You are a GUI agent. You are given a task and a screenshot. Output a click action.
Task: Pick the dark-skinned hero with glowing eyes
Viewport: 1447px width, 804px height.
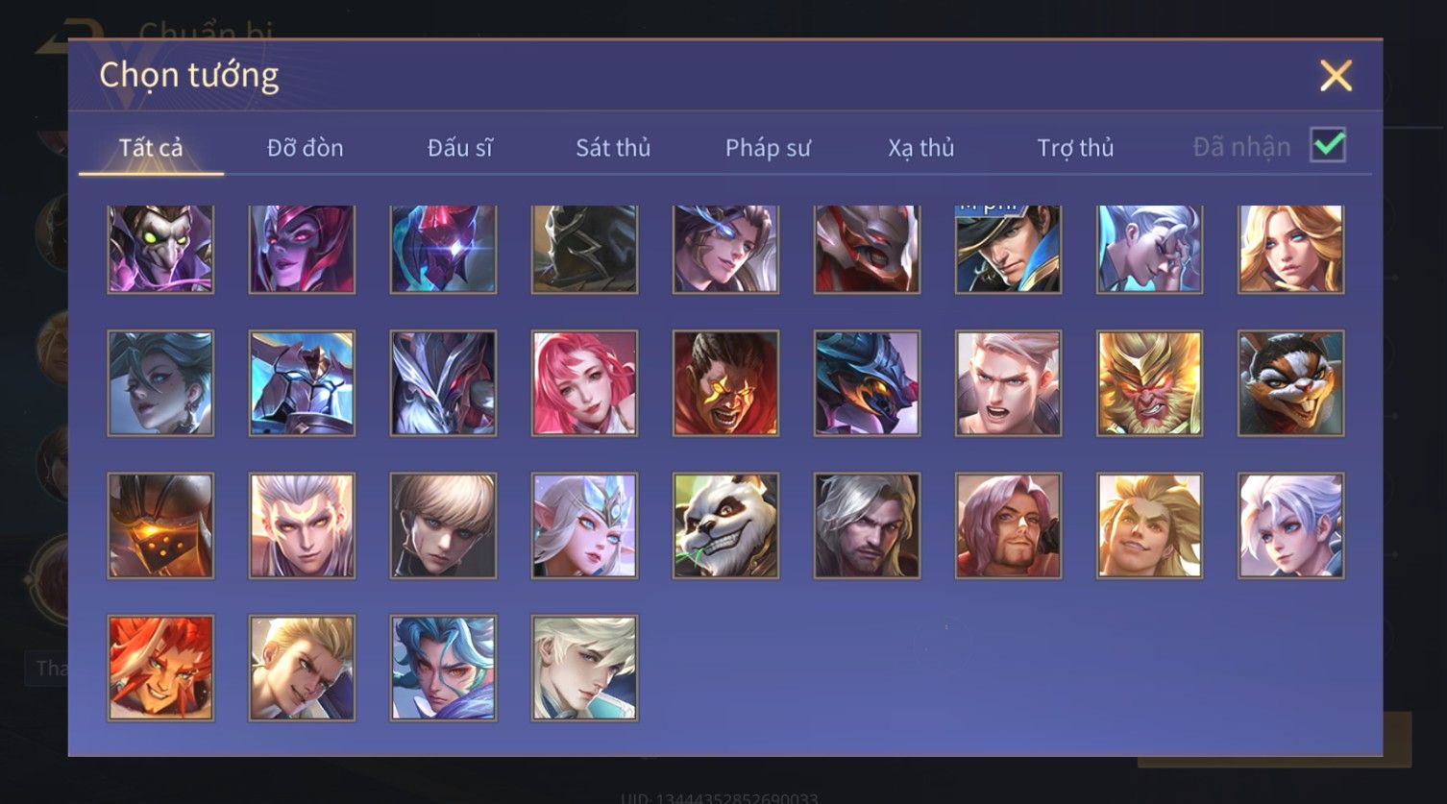tap(725, 383)
